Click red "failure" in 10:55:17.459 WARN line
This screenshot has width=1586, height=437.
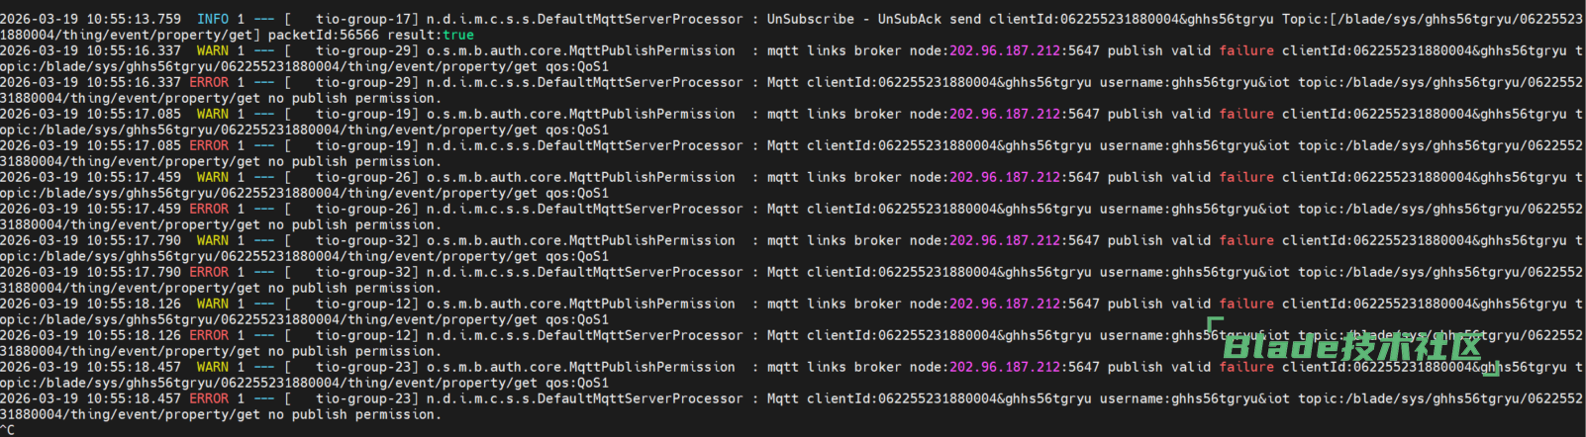click(x=1246, y=177)
